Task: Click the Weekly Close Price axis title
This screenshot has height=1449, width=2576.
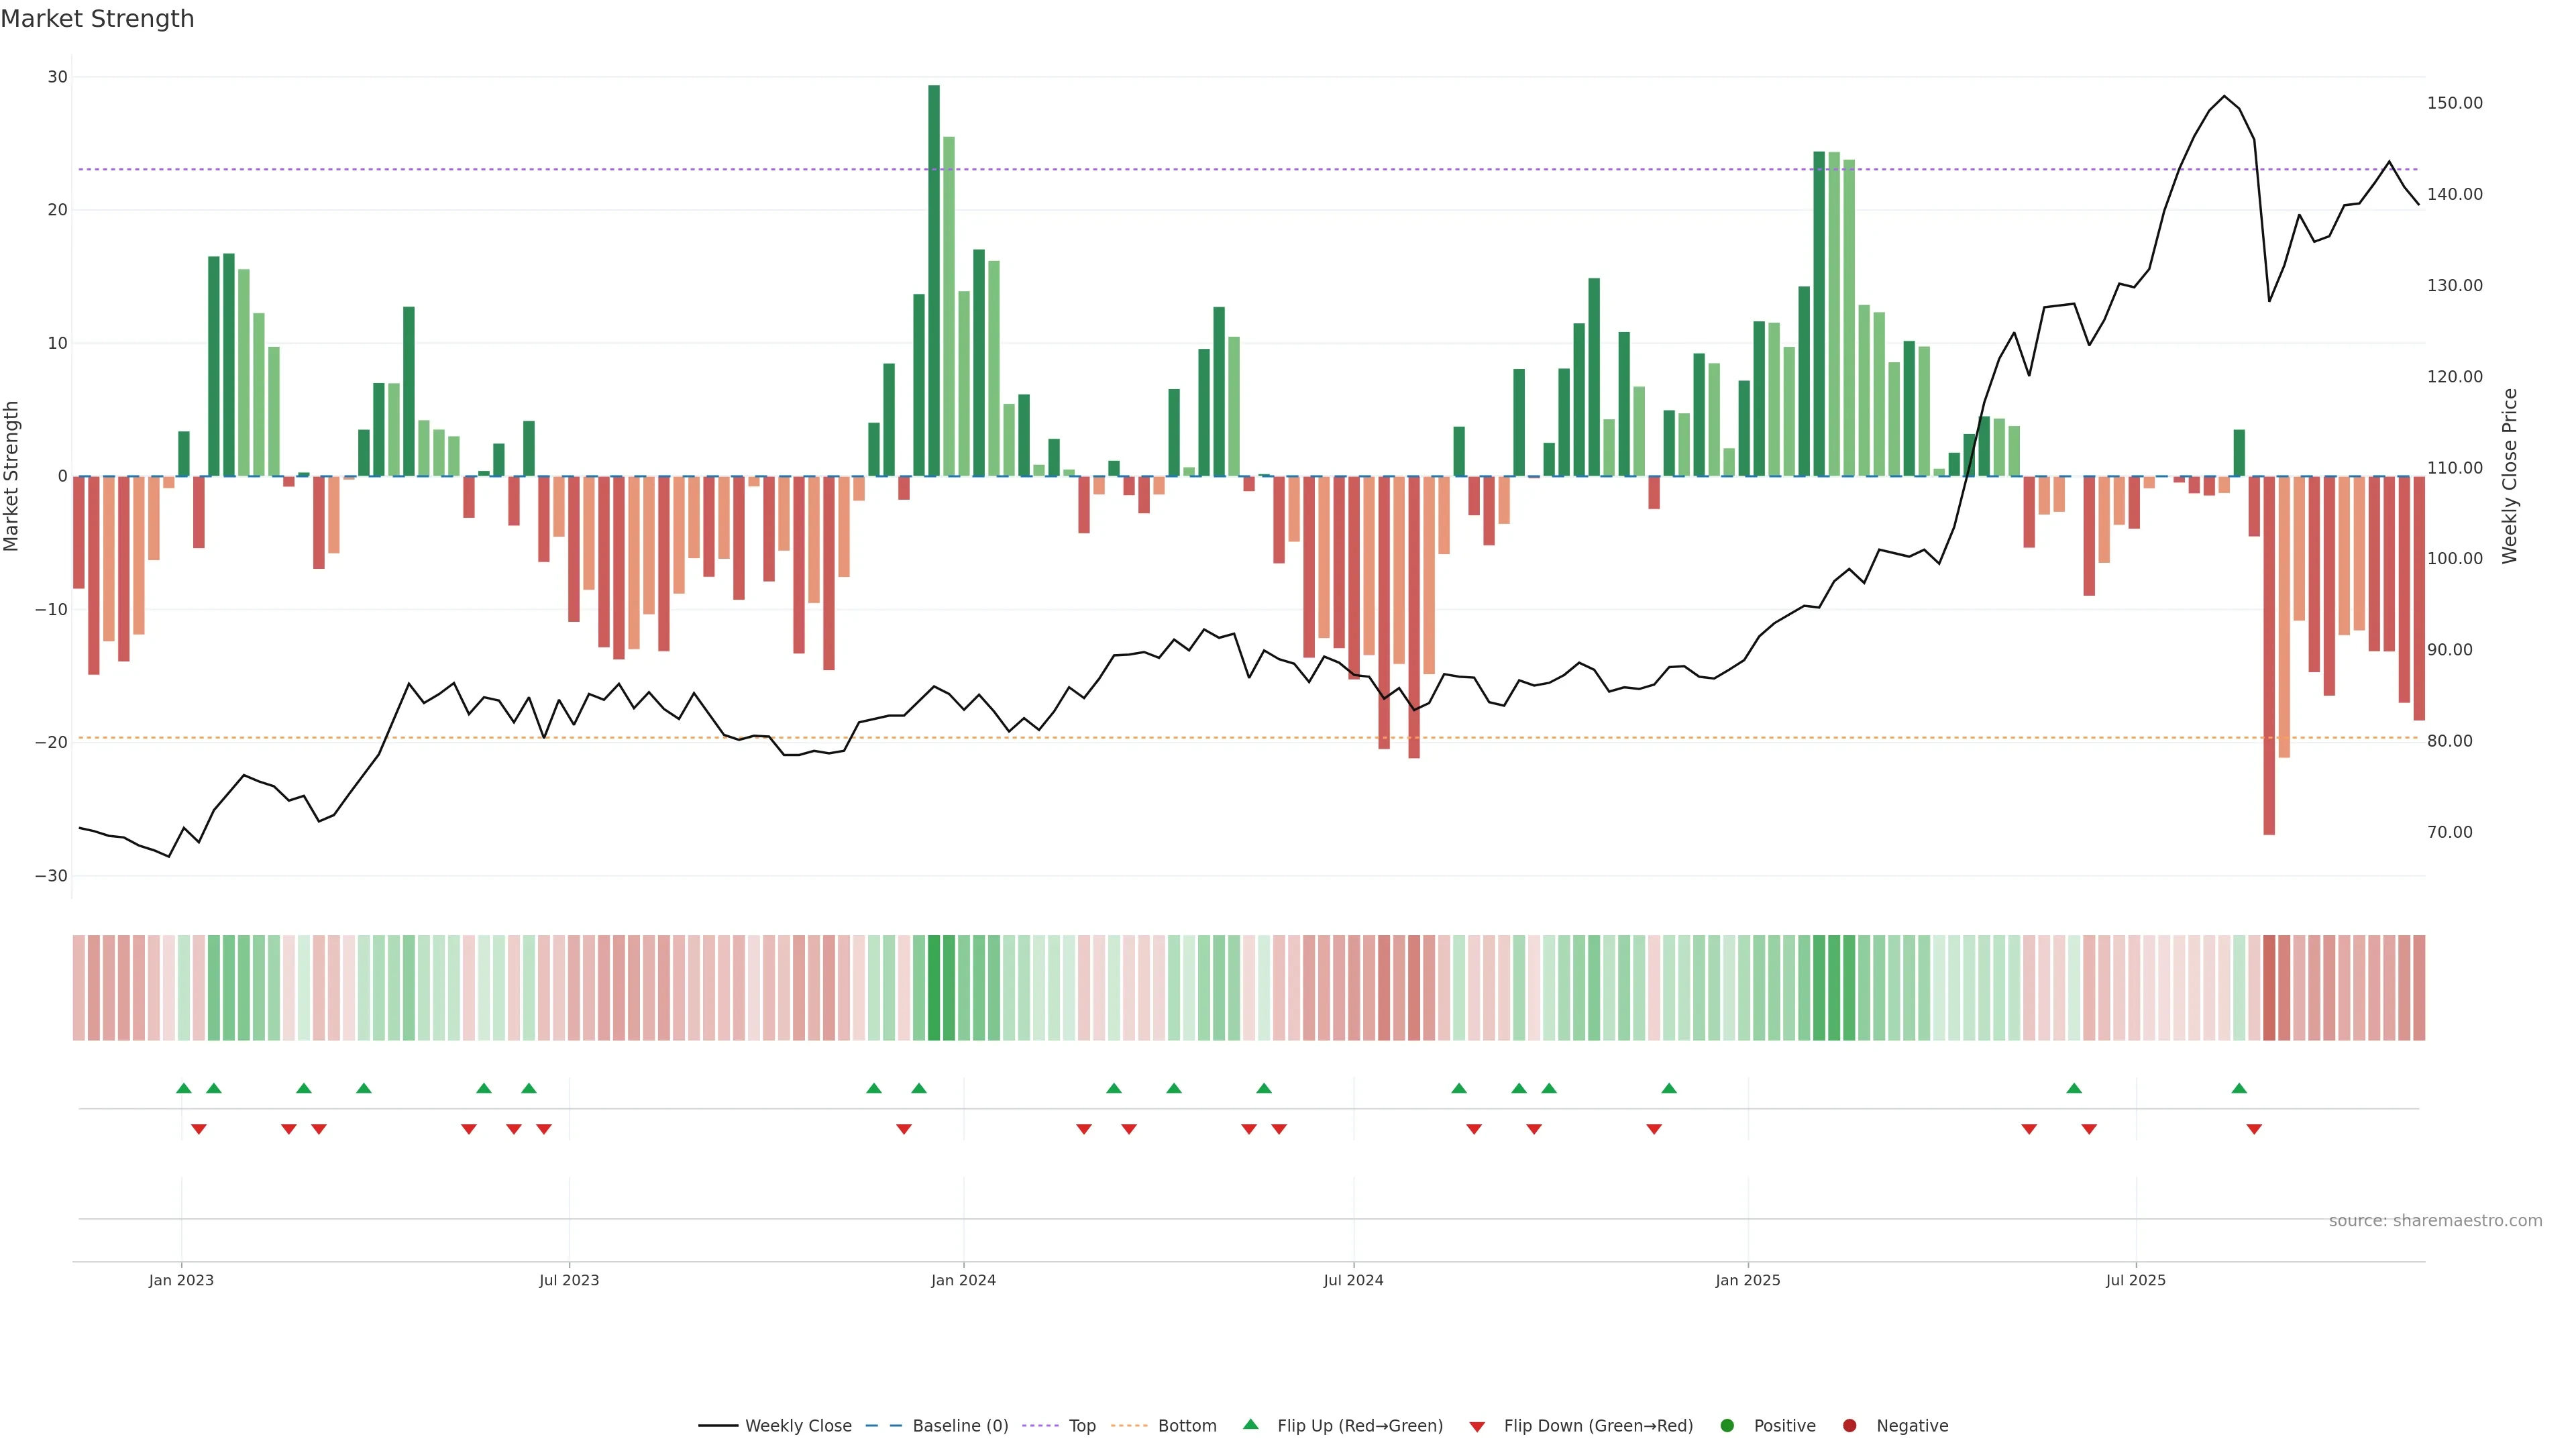Action: pos(2509,476)
